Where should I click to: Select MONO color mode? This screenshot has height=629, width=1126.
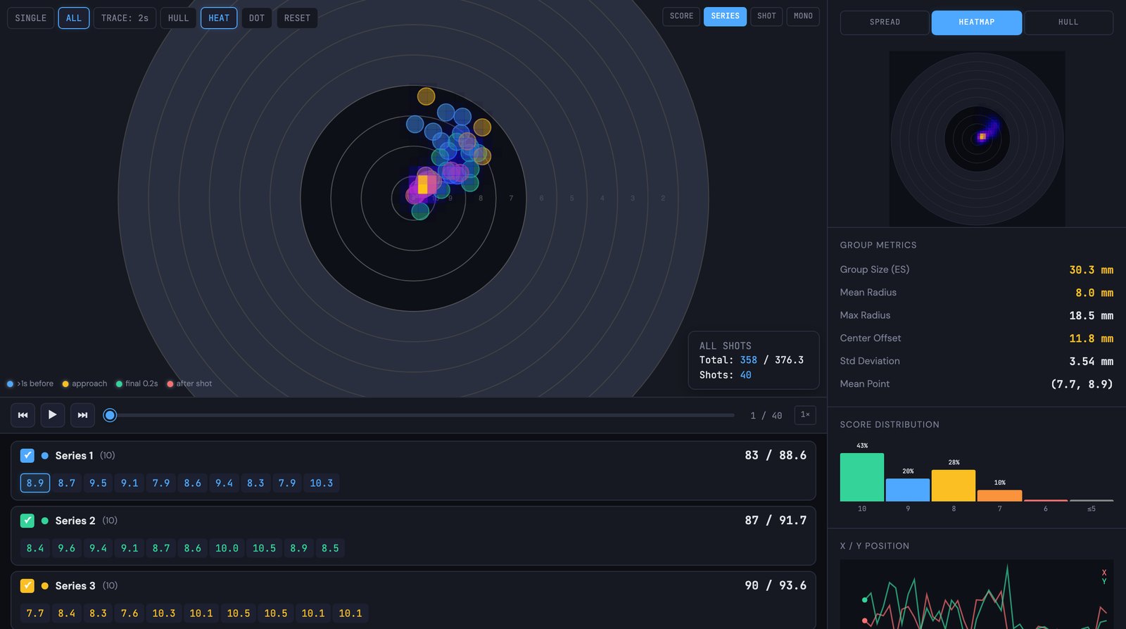click(x=803, y=16)
